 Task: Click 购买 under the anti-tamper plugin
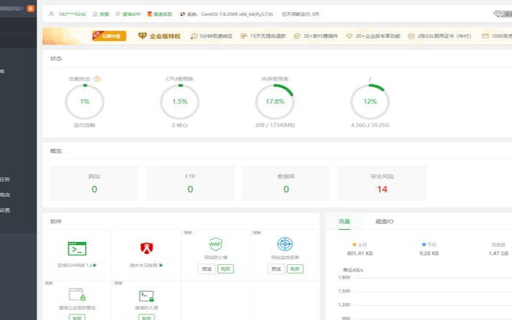pyautogui.click(x=77, y=317)
